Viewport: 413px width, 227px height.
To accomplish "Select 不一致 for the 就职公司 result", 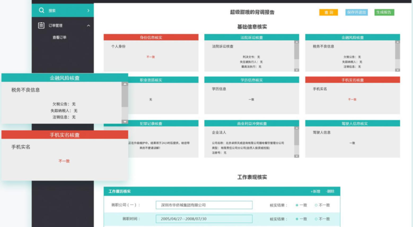I will point(316,205).
